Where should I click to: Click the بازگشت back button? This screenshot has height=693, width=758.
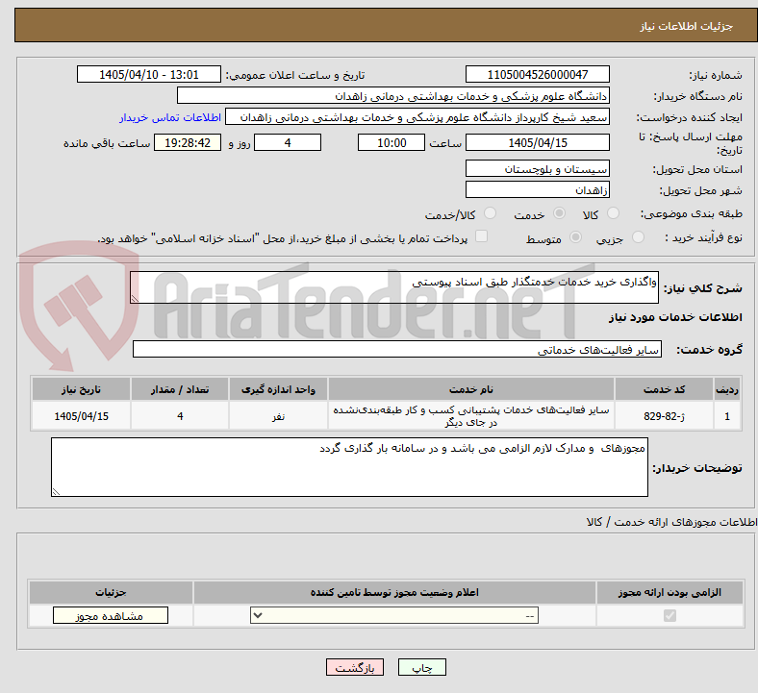click(355, 667)
